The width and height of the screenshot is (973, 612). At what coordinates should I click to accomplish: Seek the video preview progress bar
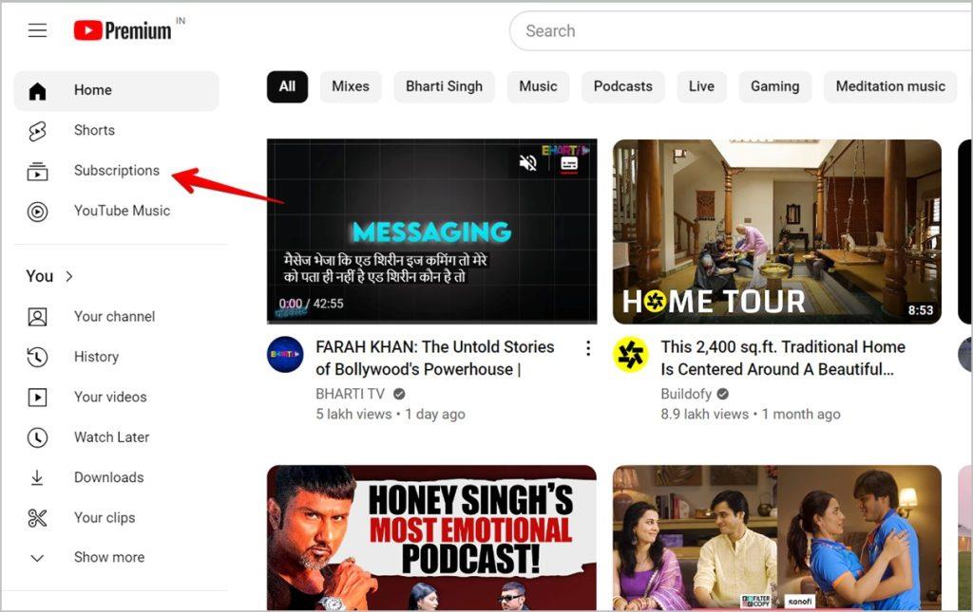coord(432,322)
